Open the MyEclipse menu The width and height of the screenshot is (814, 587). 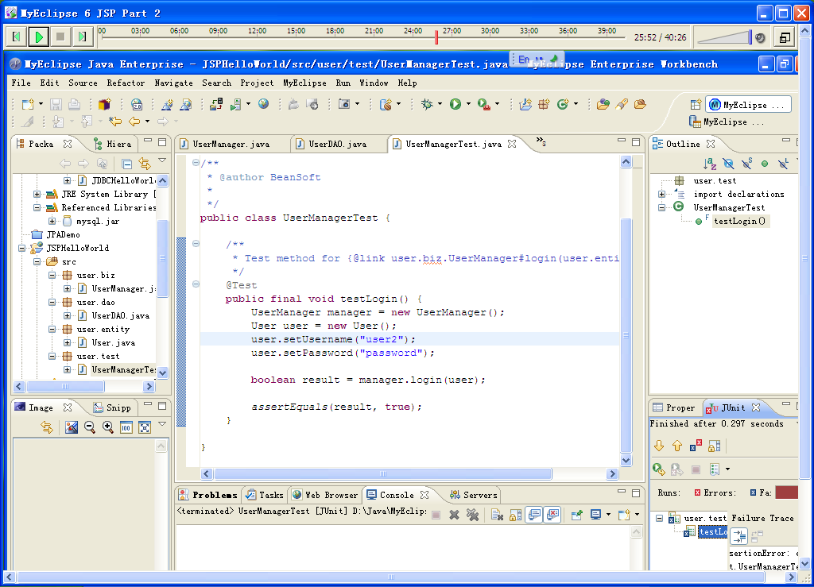[x=304, y=83]
